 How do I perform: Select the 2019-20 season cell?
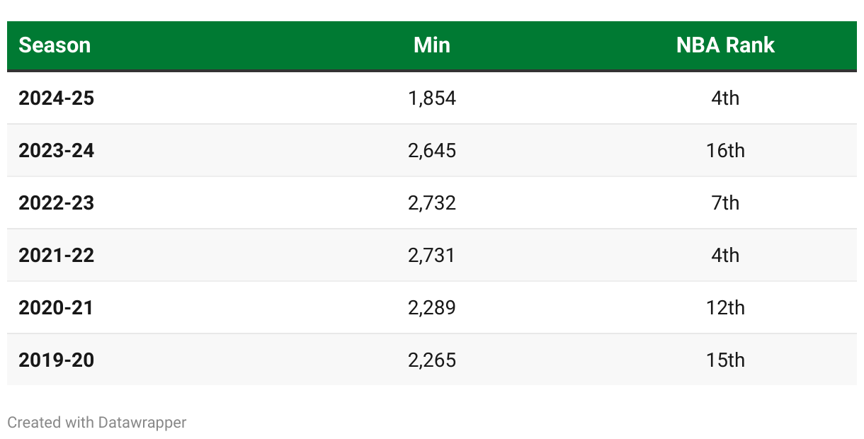click(57, 360)
